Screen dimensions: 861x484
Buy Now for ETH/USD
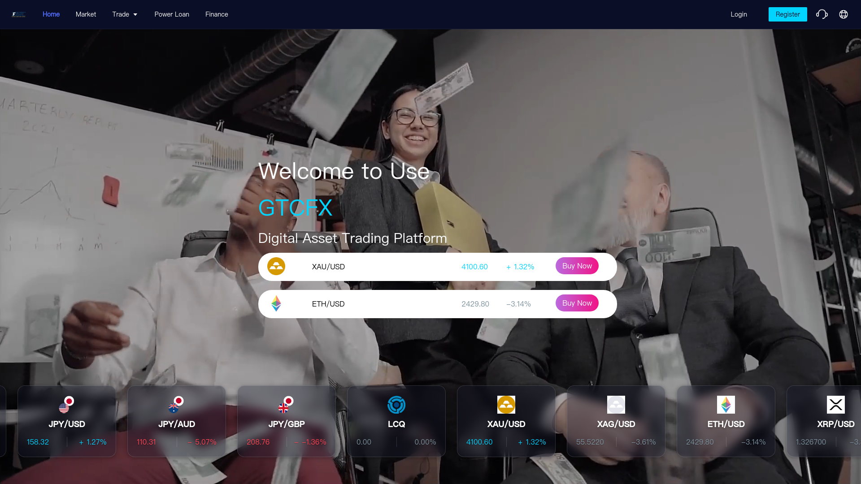[577, 303]
